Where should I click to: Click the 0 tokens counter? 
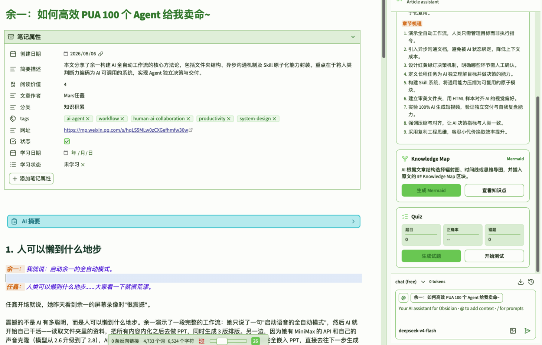pyautogui.click(x=437, y=282)
